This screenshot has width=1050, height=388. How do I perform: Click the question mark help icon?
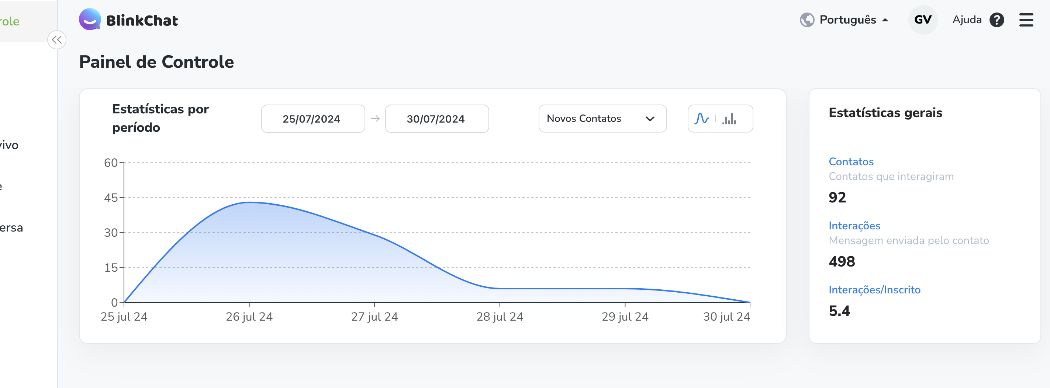(x=997, y=20)
